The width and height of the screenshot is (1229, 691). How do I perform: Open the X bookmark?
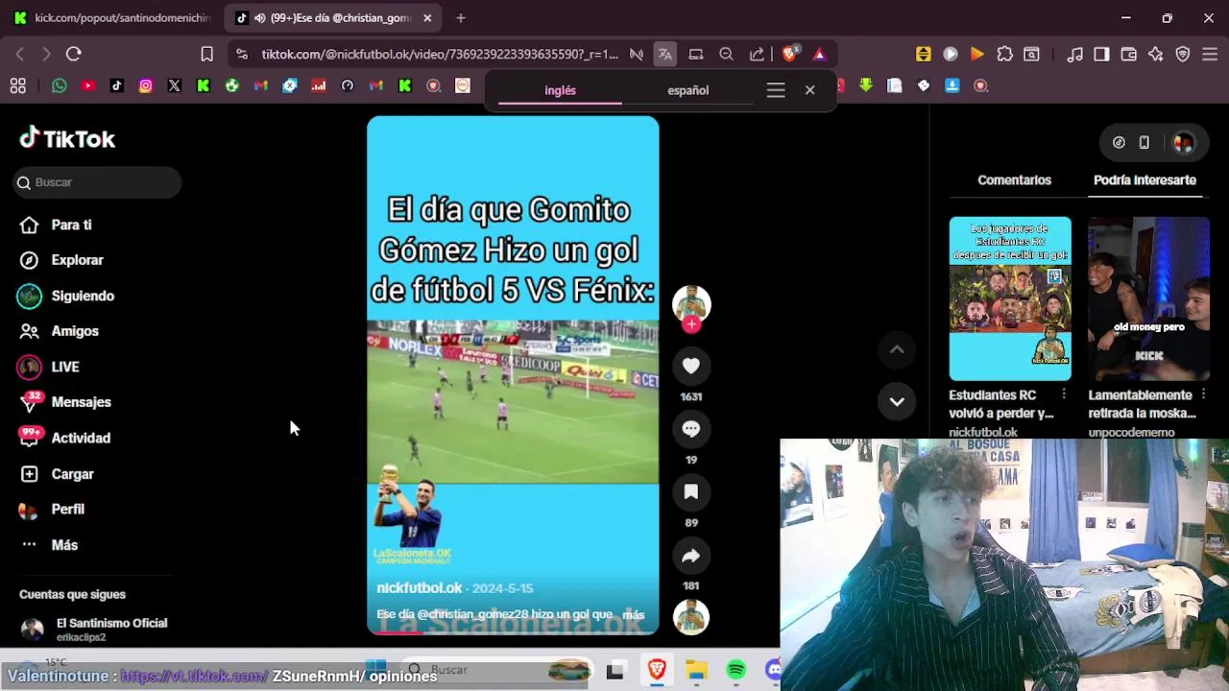click(174, 85)
